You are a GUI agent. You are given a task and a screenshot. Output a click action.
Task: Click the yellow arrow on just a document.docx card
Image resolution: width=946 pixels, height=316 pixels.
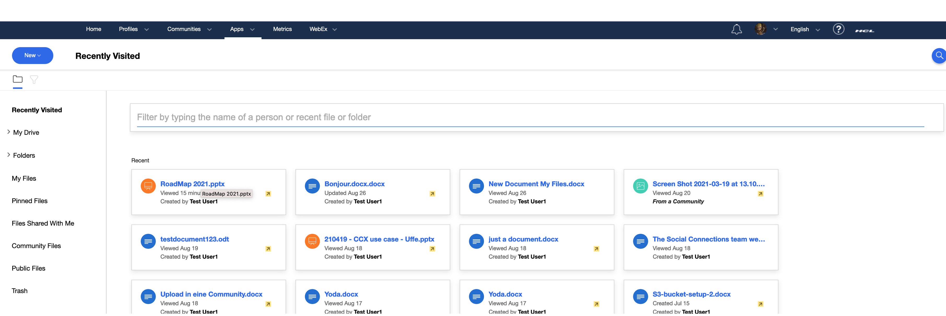coord(597,249)
